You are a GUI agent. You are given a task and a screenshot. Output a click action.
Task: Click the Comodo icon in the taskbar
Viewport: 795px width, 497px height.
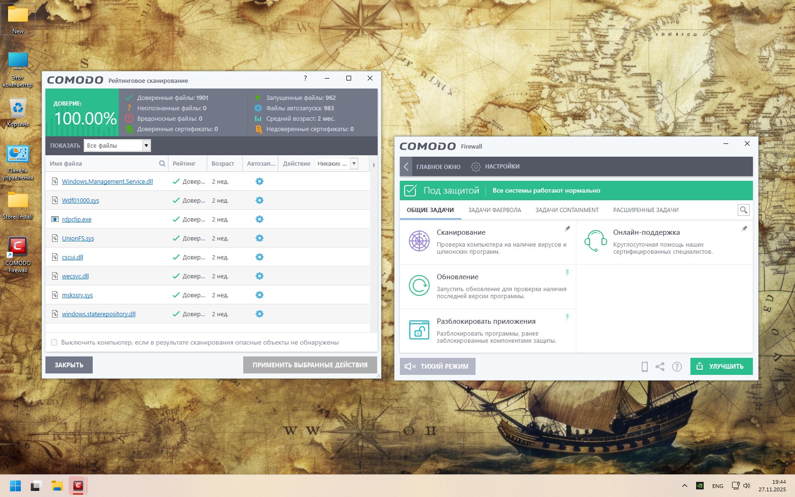point(78,486)
